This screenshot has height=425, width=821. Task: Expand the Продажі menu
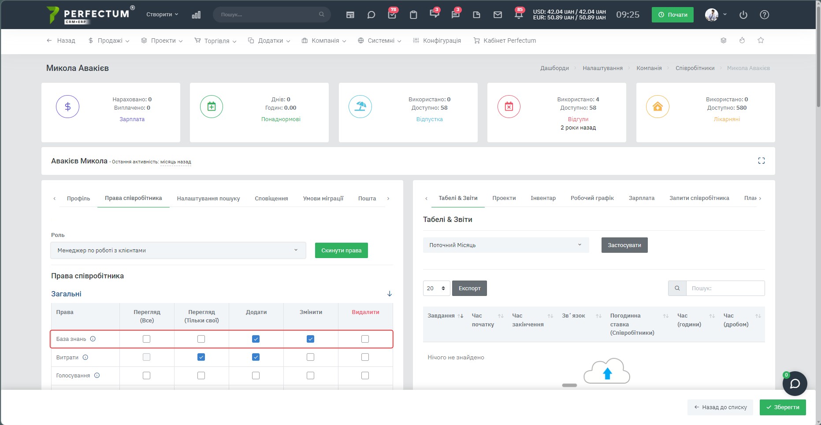tap(108, 41)
